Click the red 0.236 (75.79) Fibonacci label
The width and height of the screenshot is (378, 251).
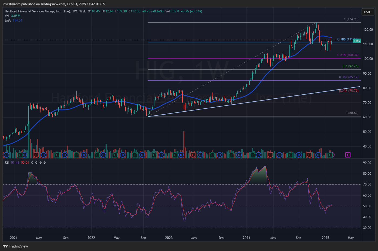click(x=349, y=91)
